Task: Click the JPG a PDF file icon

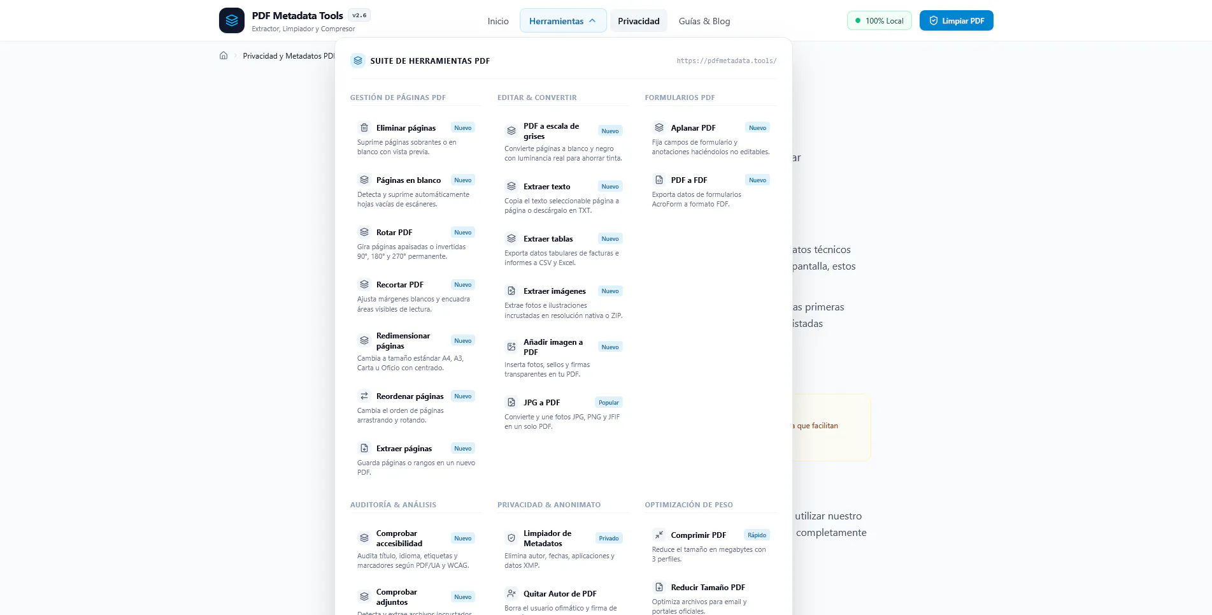Action: tap(511, 402)
